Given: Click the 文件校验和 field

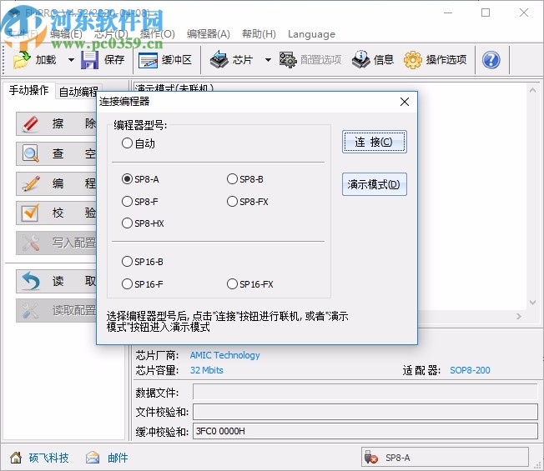Looking at the screenshot, I should (x=365, y=412).
